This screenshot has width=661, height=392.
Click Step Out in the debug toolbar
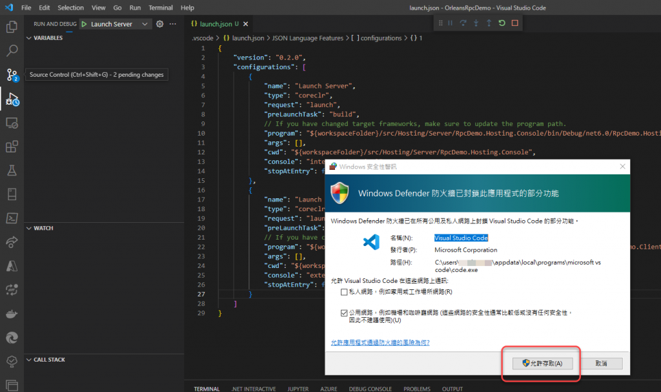pyautogui.click(x=489, y=23)
